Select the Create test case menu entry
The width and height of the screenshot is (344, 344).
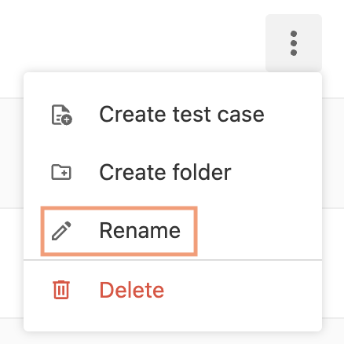tap(173, 115)
